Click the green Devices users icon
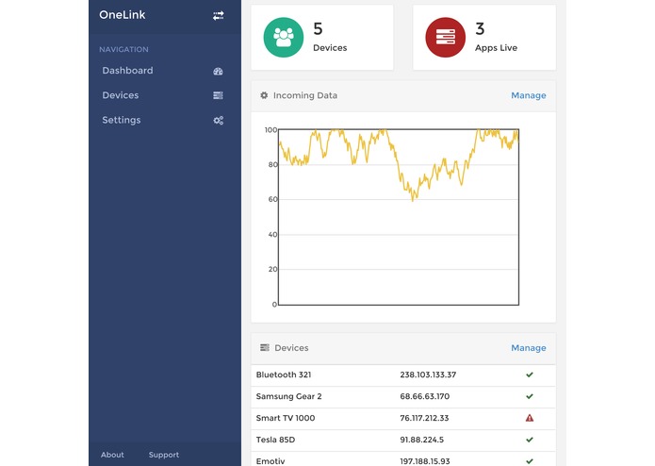Viewport: 655px width, 466px height. [x=284, y=37]
